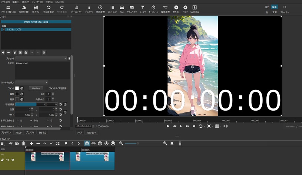Click the Verdana font button

click(36, 88)
